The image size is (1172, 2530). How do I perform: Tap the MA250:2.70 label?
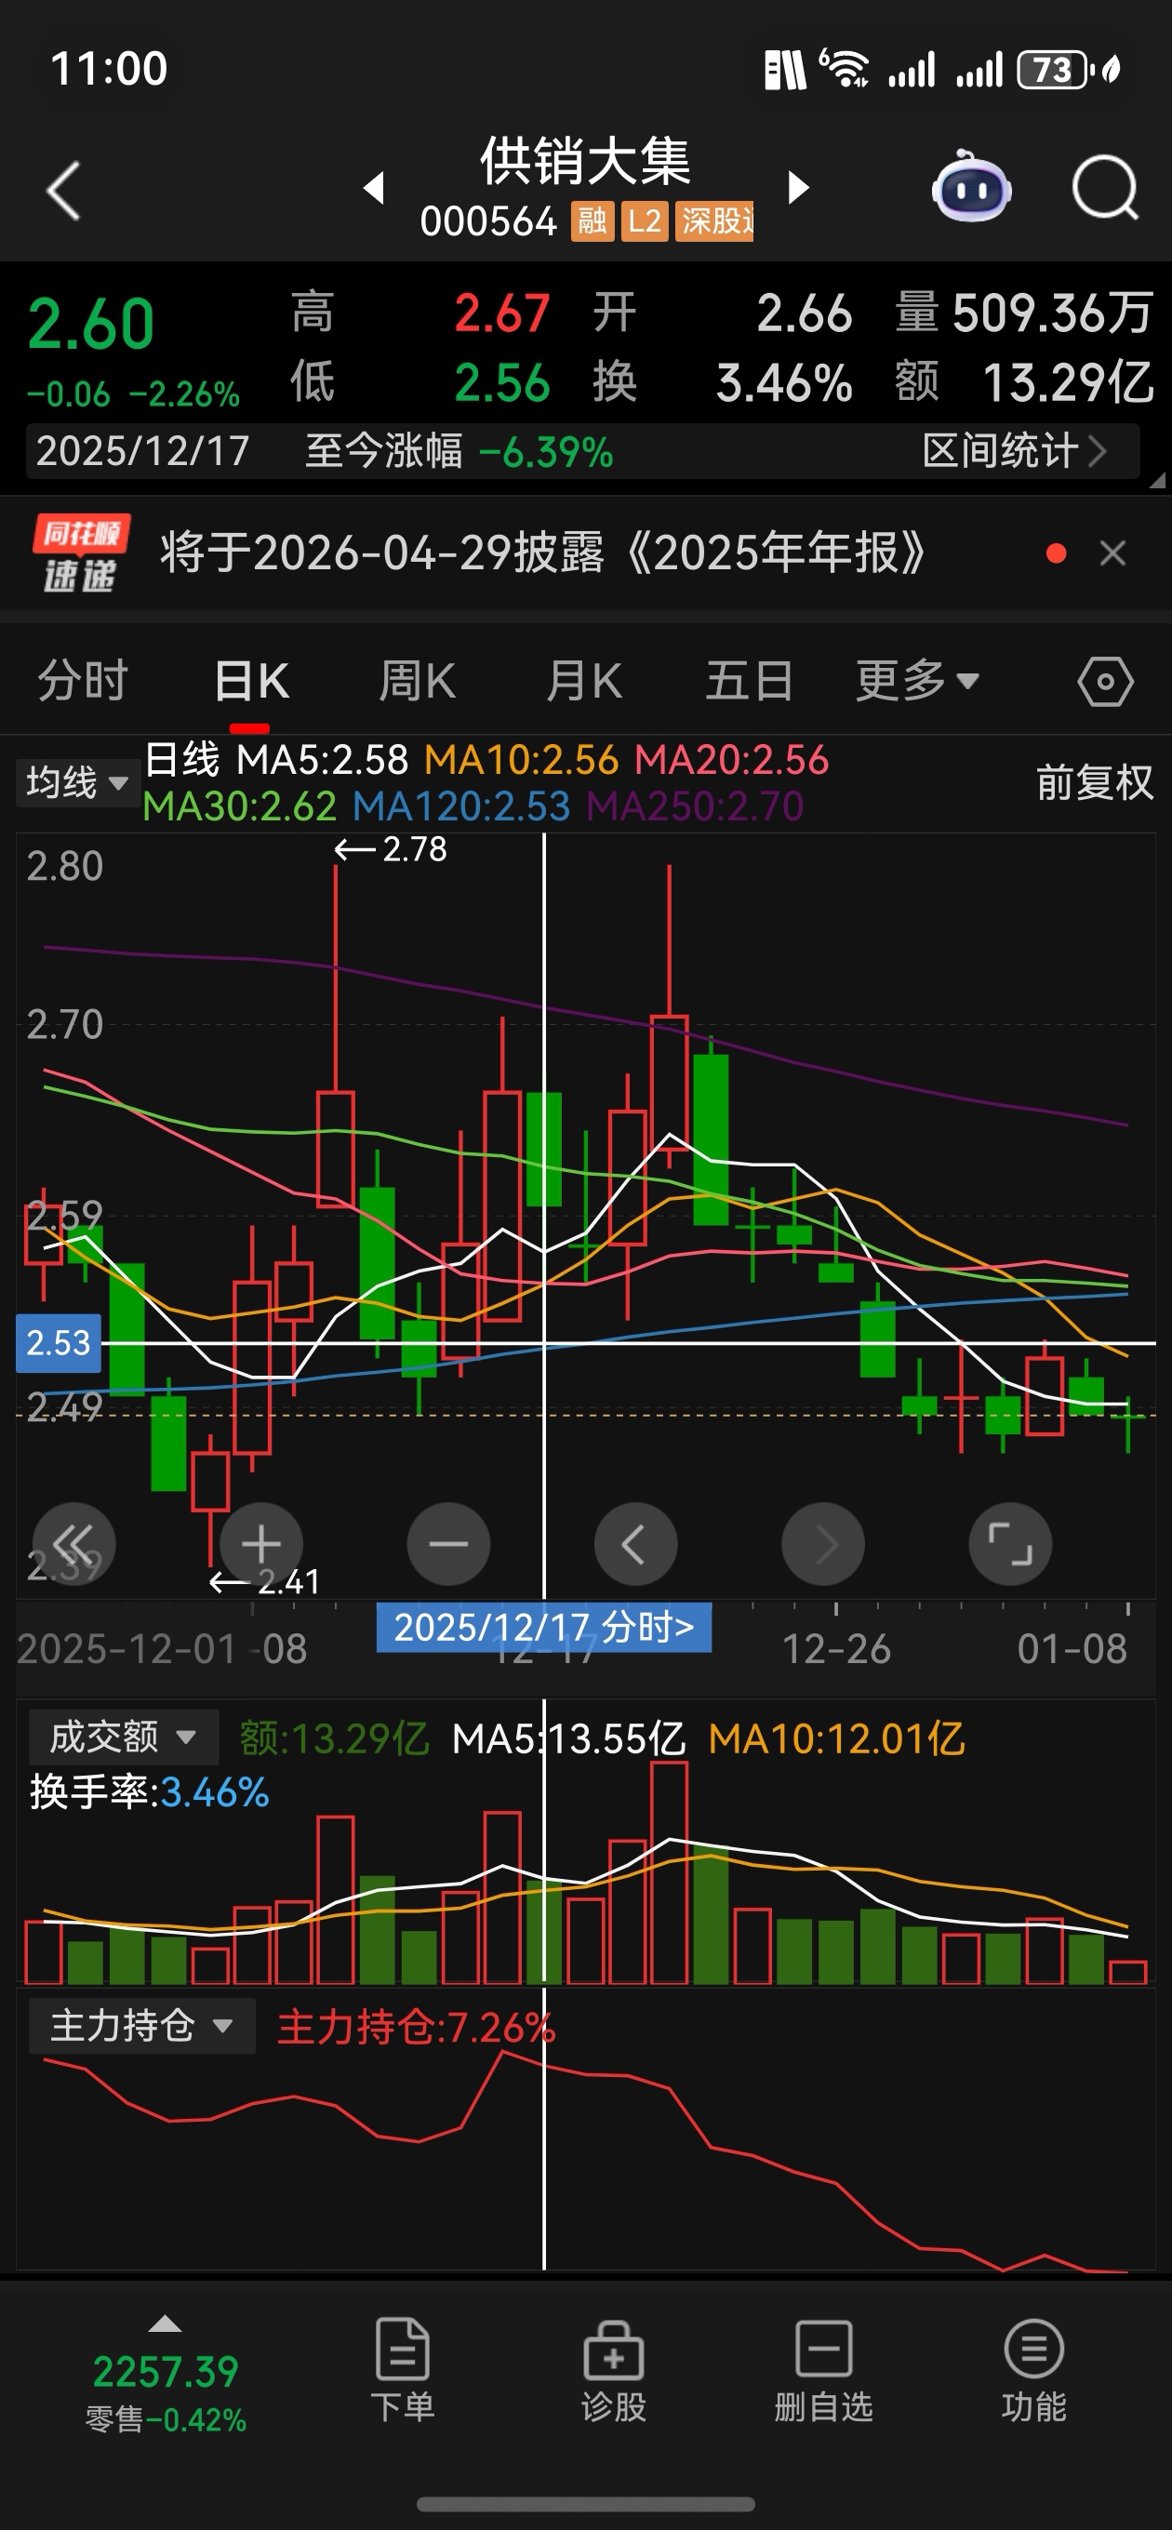(x=696, y=806)
